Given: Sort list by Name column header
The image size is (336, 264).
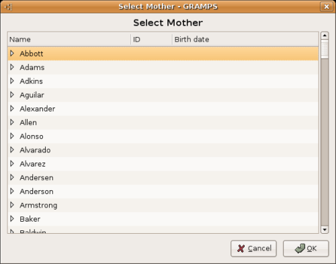Looking at the screenshot, I should point(69,40).
